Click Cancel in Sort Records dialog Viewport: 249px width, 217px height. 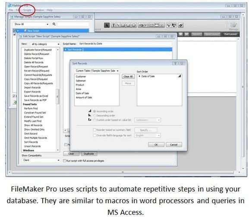174,144
